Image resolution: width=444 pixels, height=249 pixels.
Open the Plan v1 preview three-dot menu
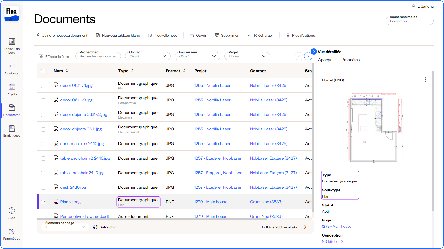(425, 80)
